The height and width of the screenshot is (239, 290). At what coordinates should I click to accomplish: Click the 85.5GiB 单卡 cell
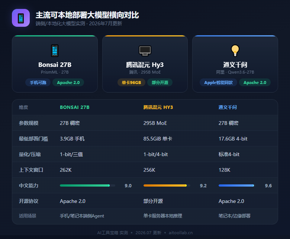[x=158, y=139]
